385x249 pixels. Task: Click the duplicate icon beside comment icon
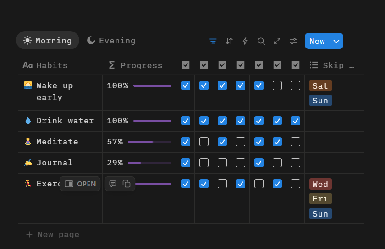[x=126, y=184]
